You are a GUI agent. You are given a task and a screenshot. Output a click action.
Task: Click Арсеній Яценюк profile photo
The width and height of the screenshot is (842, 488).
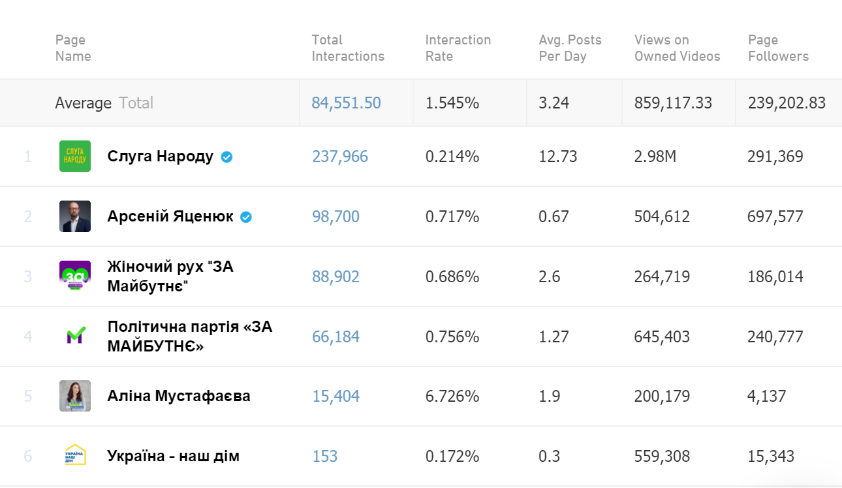coord(75,216)
